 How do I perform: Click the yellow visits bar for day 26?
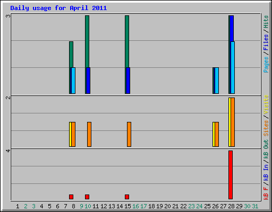click(x=214, y=134)
